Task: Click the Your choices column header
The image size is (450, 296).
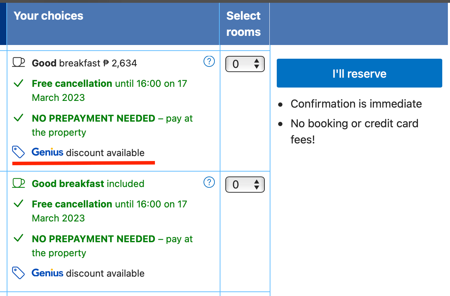Action: pyautogui.click(x=49, y=16)
